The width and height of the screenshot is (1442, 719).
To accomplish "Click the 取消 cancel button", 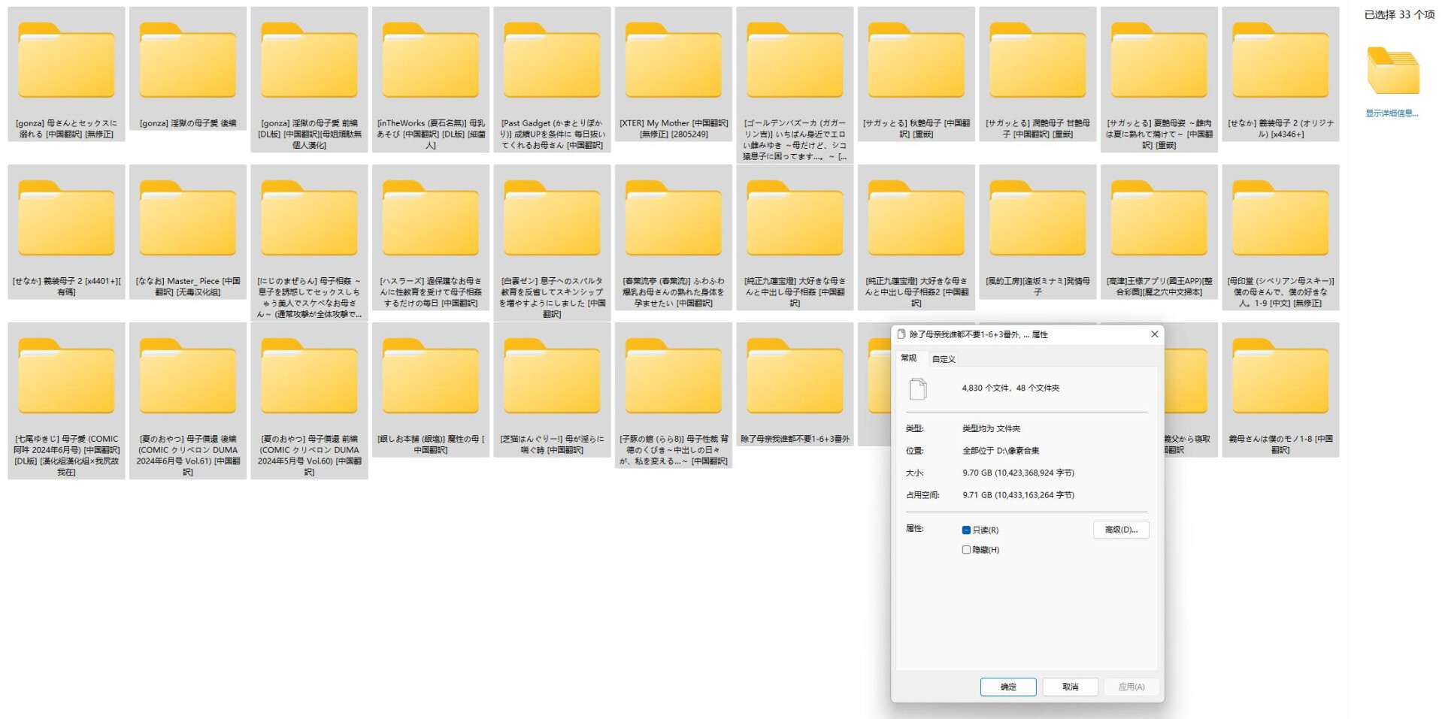I will click(1070, 687).
